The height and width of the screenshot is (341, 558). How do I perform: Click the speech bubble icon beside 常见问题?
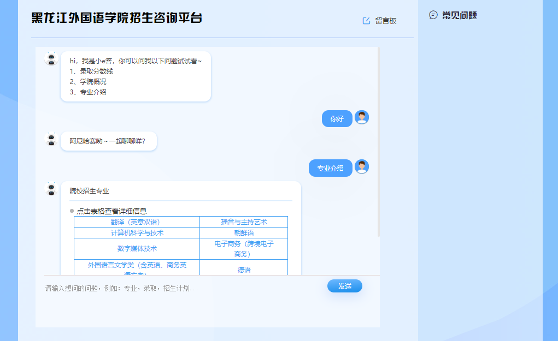click(433, 15)
